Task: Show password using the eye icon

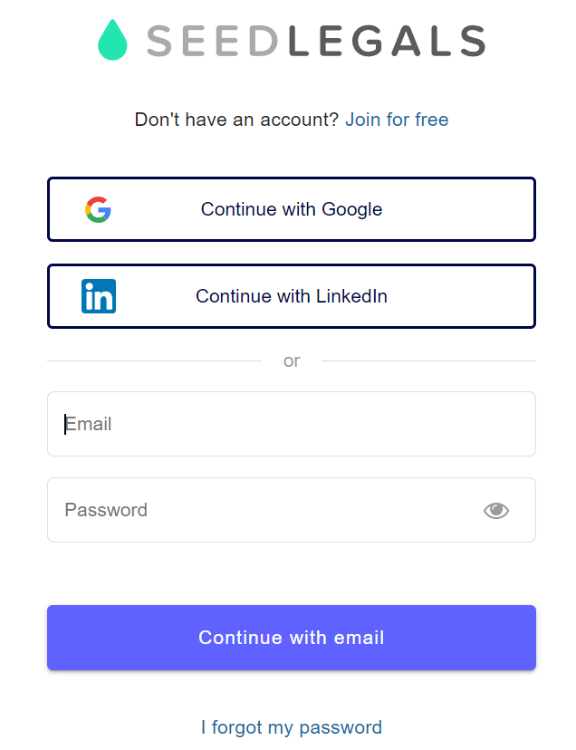Action: (496, 511)
